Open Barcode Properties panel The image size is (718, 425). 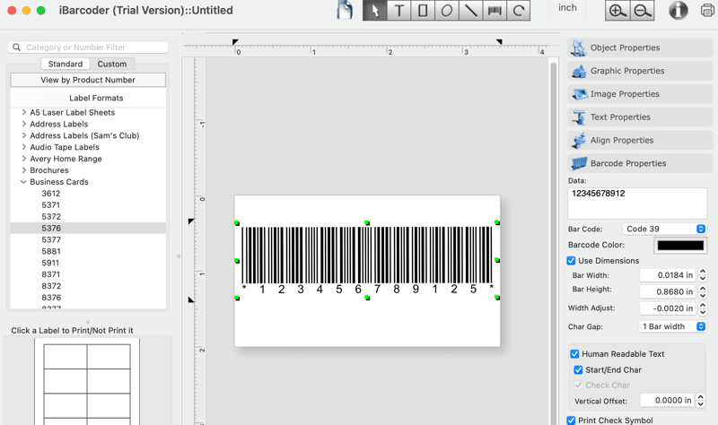(x=640, y=163)
